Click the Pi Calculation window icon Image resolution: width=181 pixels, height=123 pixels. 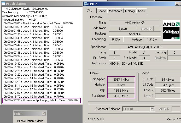click(3, 4)
